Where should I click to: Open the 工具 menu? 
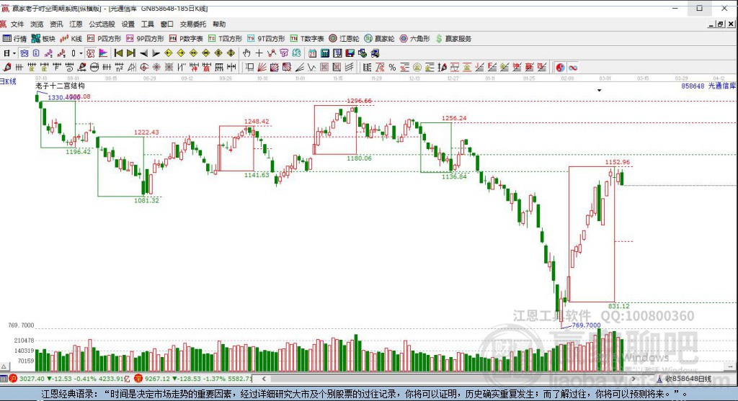[x=147, y=24]
